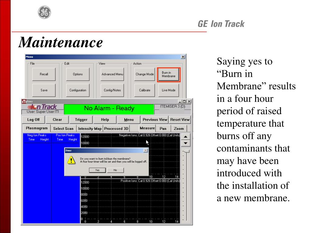Viewport: 311px width, 233px height.
Task: Click the Neg Ion Peaks column header
Action: [x=37, y=135]
